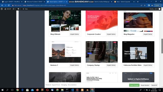Select the Business-2 demo thumbnail
The image size is (163, 92).
click(x=65, y=52)
